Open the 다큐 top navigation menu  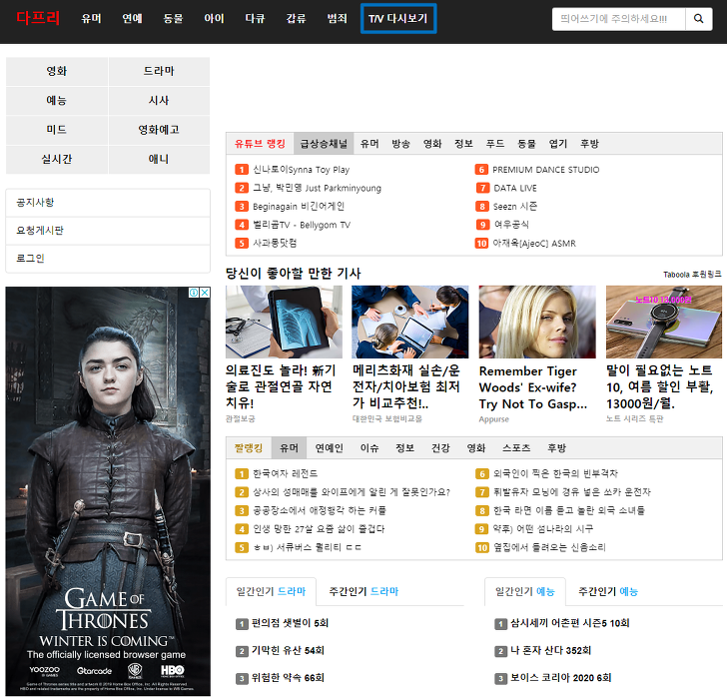pos(255,19)
